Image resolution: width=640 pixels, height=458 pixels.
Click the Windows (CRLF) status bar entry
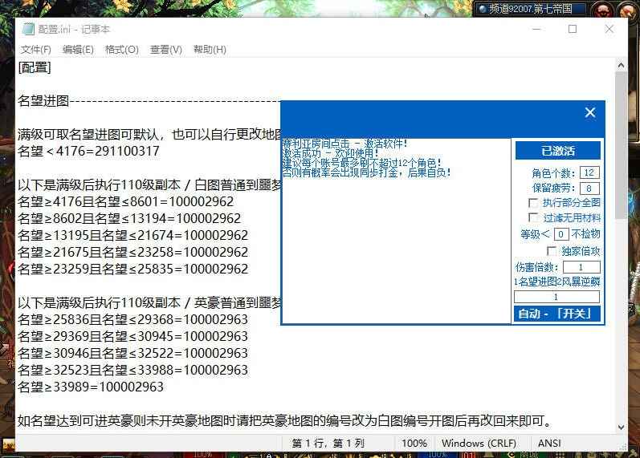pyautogui.click(x=479, y=444)
